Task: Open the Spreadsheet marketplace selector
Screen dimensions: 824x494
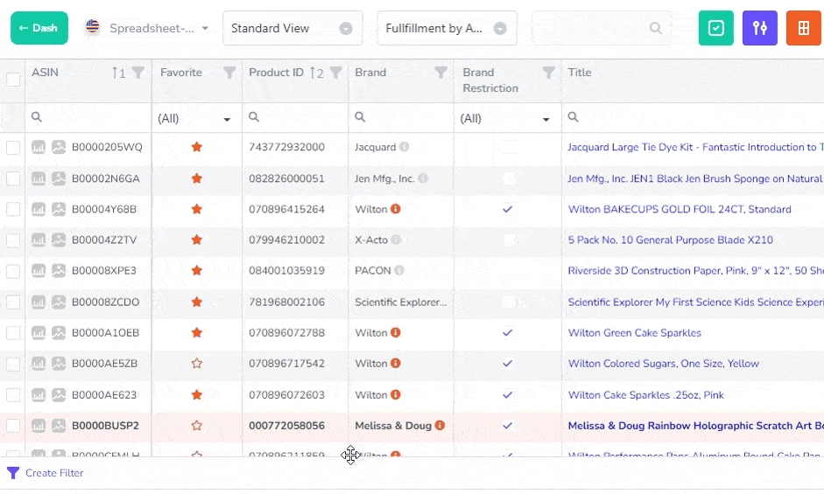Action: pyautogui.click(x=146, y=28)
